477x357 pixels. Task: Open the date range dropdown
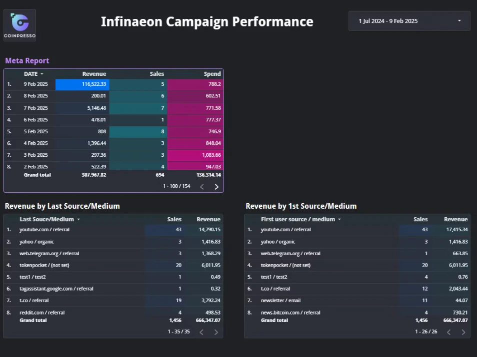[x=409, y=21]
